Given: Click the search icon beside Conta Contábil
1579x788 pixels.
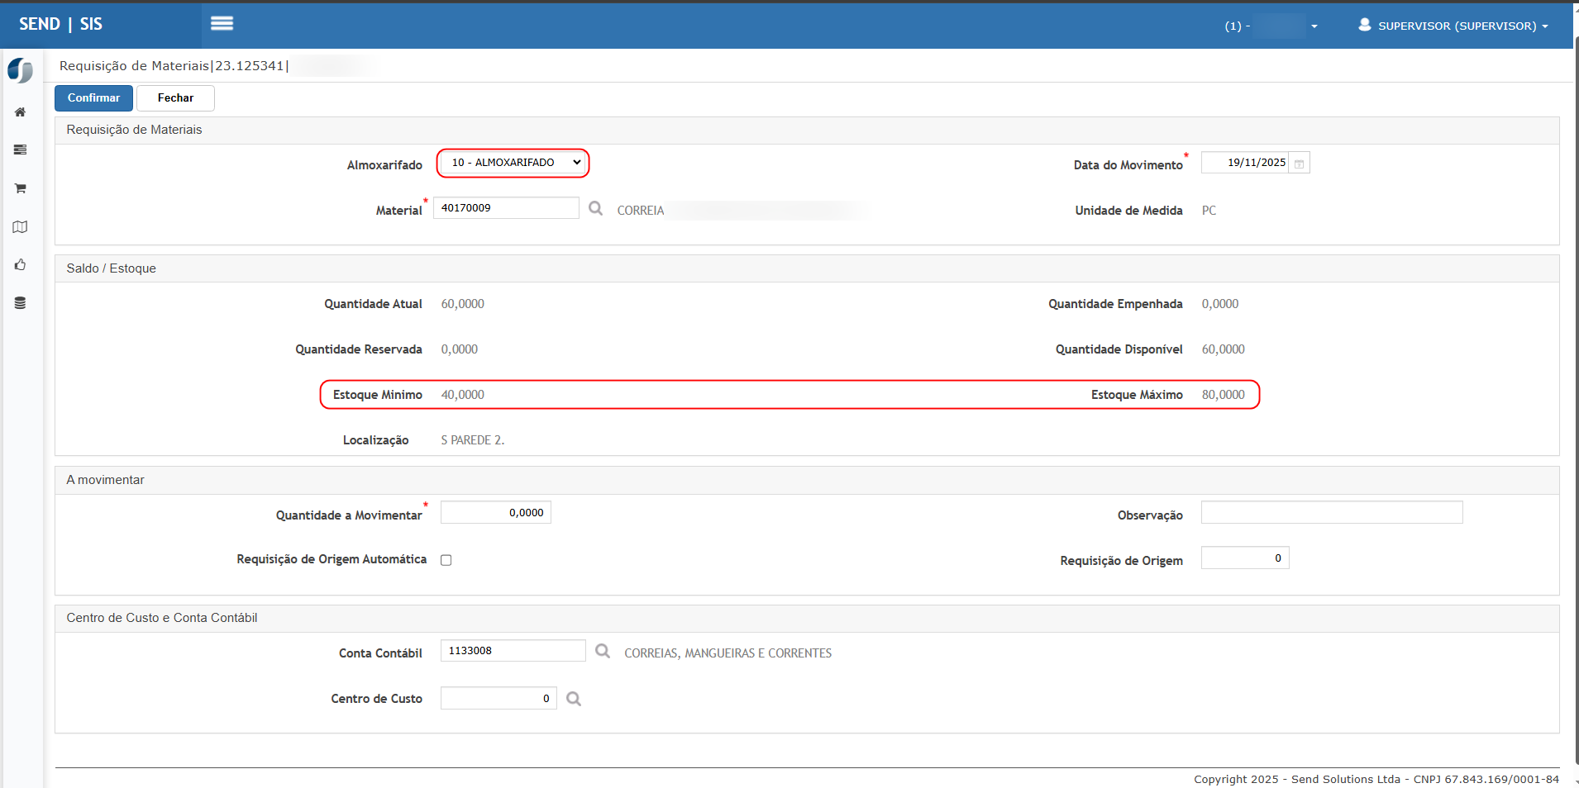Looking at the screenshot, I should tap(603, 652).
